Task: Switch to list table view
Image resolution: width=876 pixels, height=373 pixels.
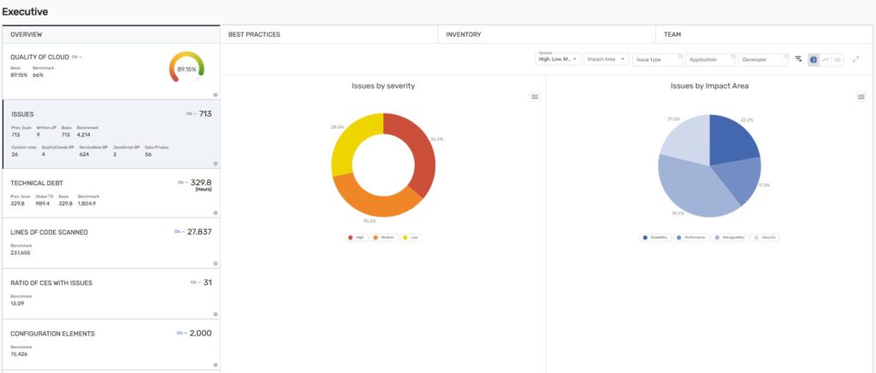Action: point(838,59)
